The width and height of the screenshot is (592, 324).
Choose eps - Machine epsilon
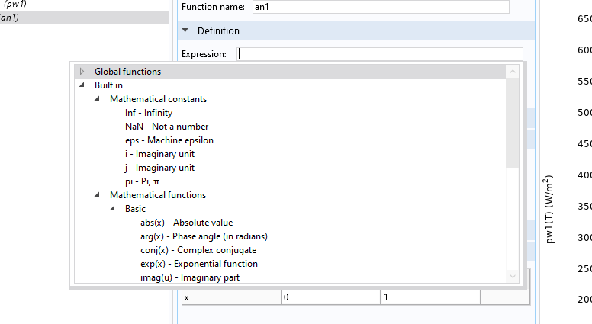(169, 140)
